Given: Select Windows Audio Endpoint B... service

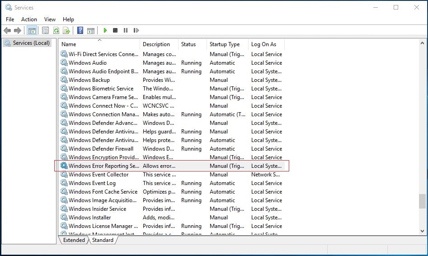Looking at the screenshot, I should pyautogui.click(x=103, y=71).
